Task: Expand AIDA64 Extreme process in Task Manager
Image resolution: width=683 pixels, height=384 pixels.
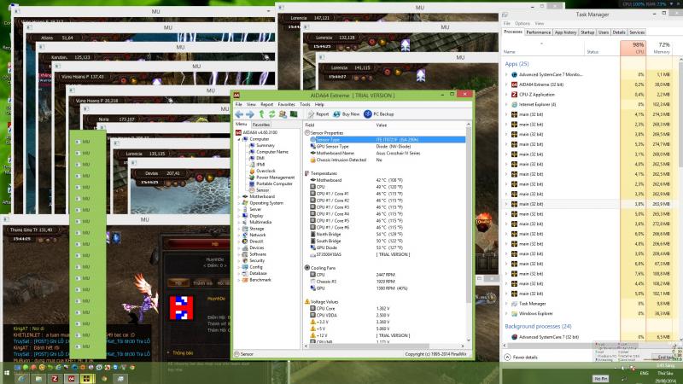Action: pyautogui.click(x=508, y=85)
